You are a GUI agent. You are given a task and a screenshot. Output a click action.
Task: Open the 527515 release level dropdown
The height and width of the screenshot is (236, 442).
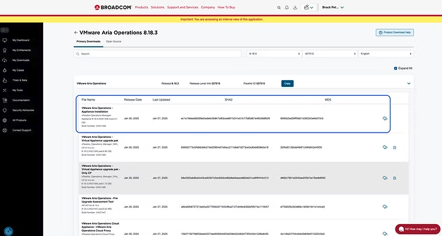330,54
